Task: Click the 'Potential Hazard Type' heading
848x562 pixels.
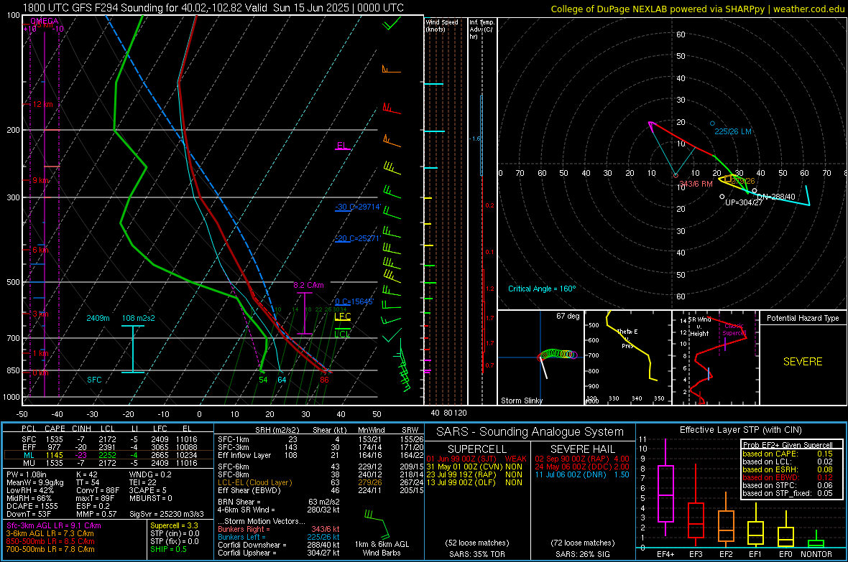Action: pos(803,318)
